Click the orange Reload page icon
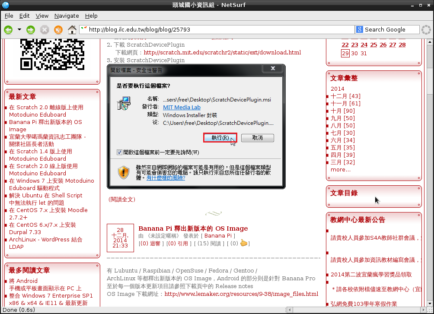434x314 pixels. [x=58, y=30]
